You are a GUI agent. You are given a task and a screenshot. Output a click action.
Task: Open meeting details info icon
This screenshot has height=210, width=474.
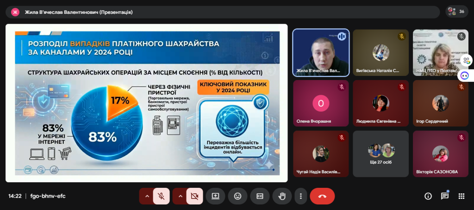click(428, 196)
